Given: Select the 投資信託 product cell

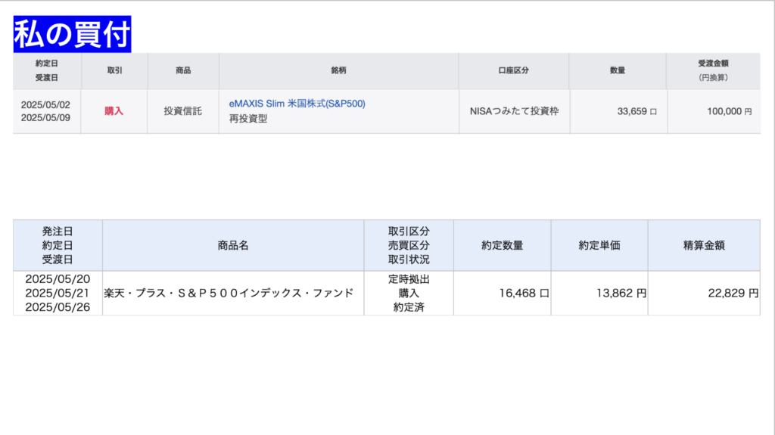Looking at the screenshot, I should [x=183, y=111].
